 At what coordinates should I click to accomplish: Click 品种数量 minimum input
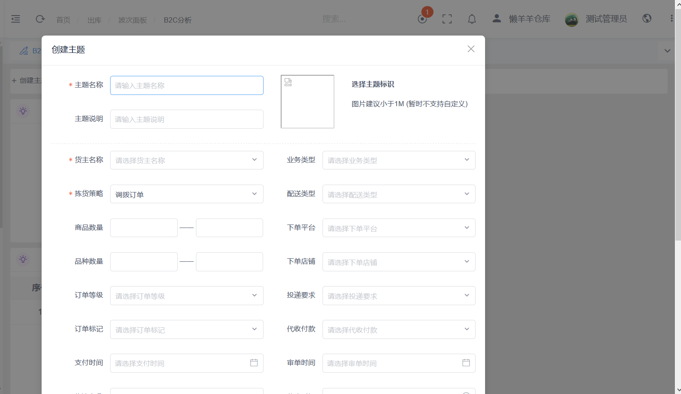[144, 262]
